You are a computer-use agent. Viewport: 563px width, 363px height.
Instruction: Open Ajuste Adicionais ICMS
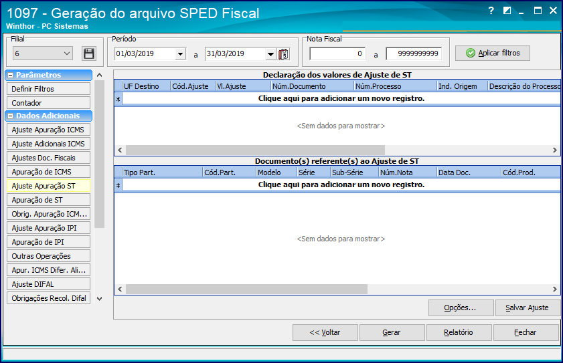(x=48, y=144)
